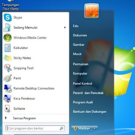Screen dimensions: 135x135
Task: Start the Snipping Tool scissors icon
Action: (x=7, y=68)
